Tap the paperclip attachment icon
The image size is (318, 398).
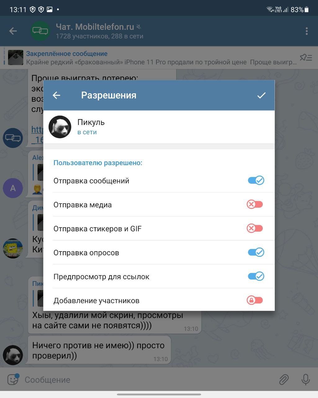tap(284, 380)
